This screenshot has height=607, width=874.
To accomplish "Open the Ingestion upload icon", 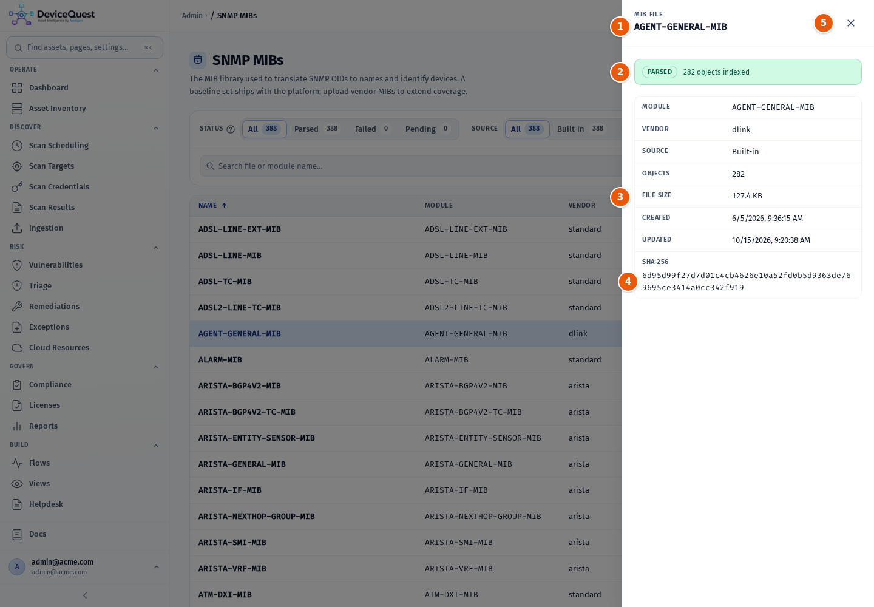I will click(17, 228).
